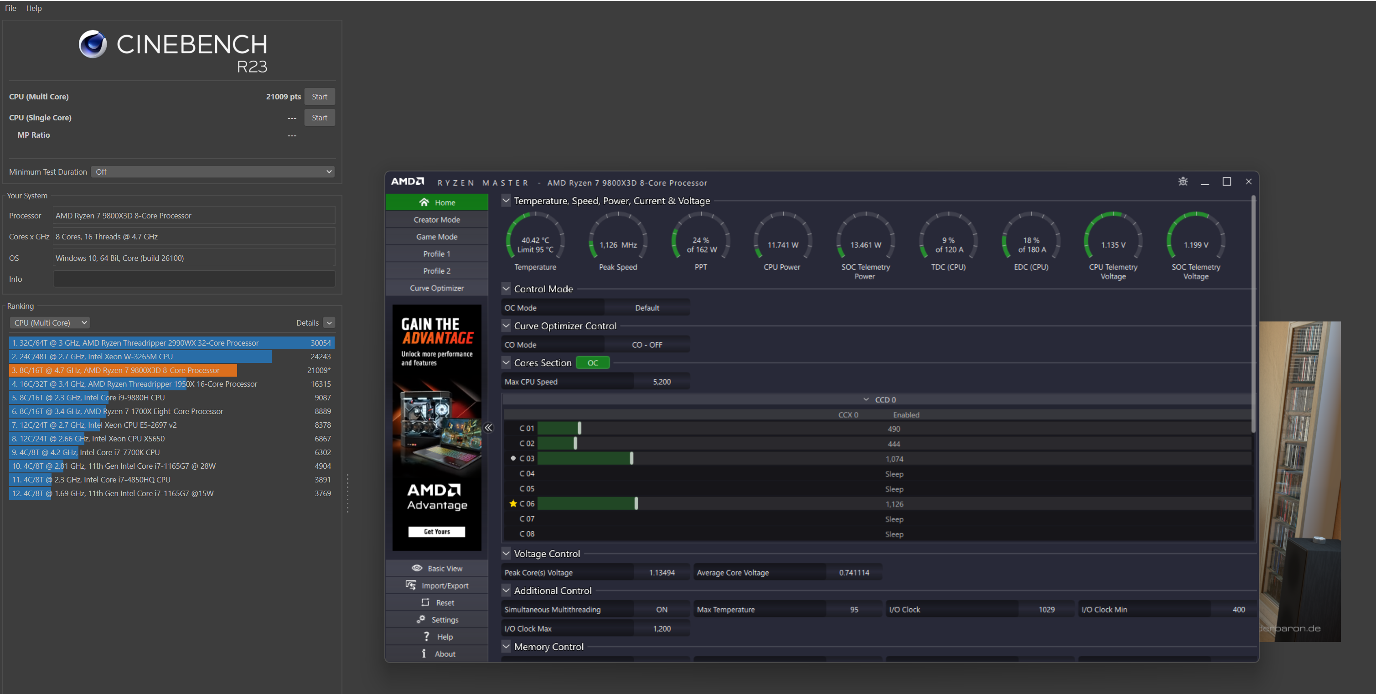Click the OC Mode Default value
Image resolution: width=1376 pixels, height=694 pixels.
tap(647, 308)
